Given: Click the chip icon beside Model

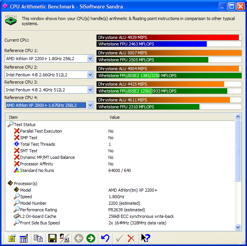Looking at the screenshot, I should pos(17,190).
